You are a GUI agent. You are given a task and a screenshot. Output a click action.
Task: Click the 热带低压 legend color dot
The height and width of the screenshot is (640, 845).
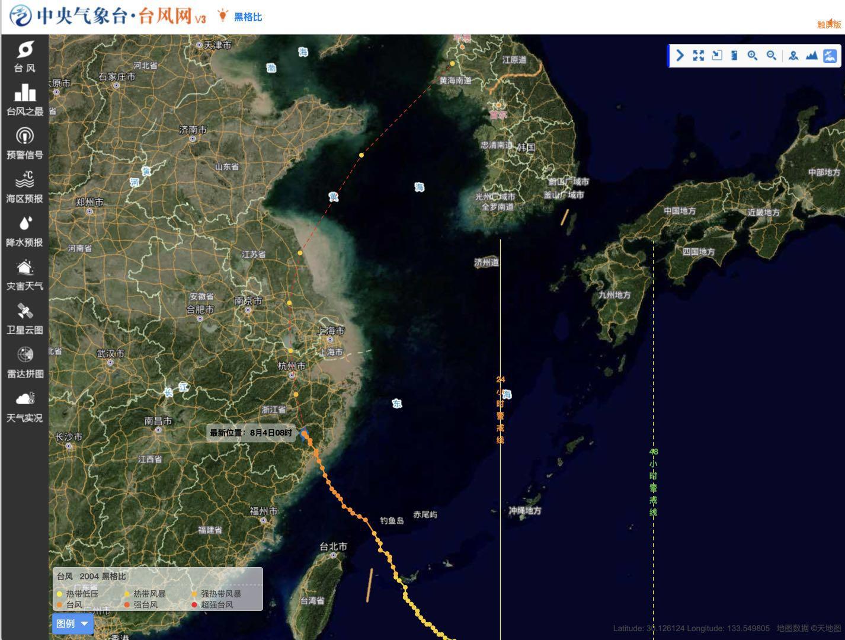(59, 594)
